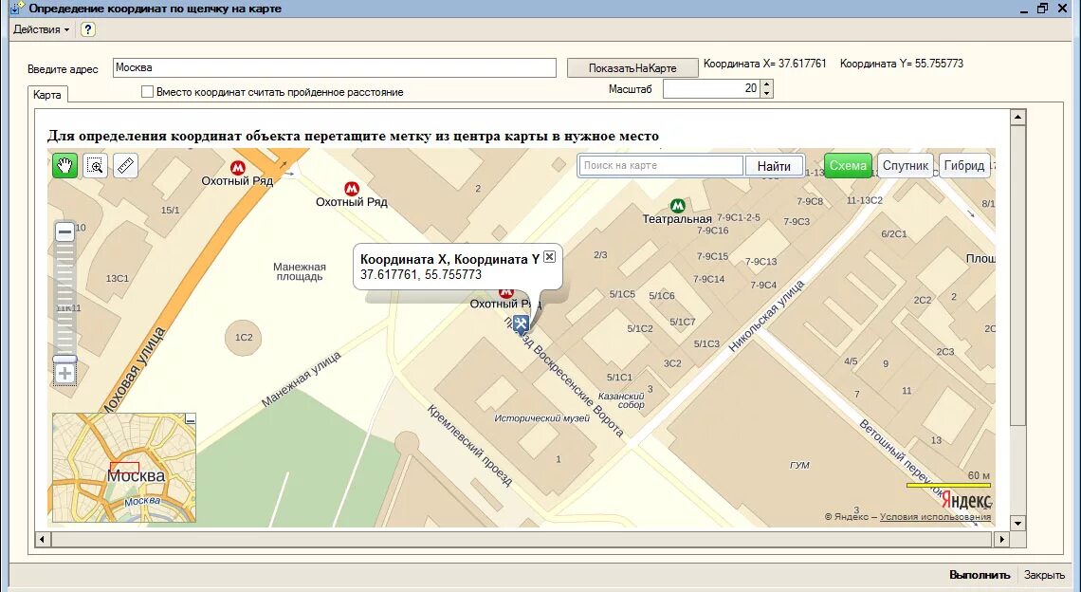The image size is (1081, 592).
Task: Click the Кремлевский проезд street label
Action: coord(468,446)
